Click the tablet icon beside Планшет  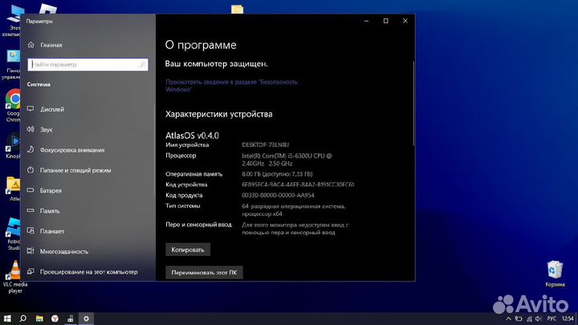point(31,230)
